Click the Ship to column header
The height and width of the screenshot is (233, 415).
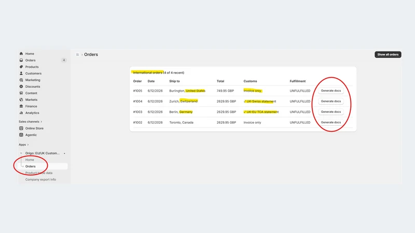pos(174,81)
